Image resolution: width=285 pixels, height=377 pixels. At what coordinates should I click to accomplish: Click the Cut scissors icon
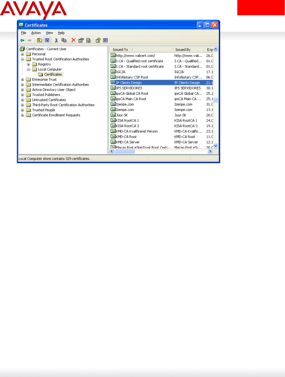click(56, 40)
